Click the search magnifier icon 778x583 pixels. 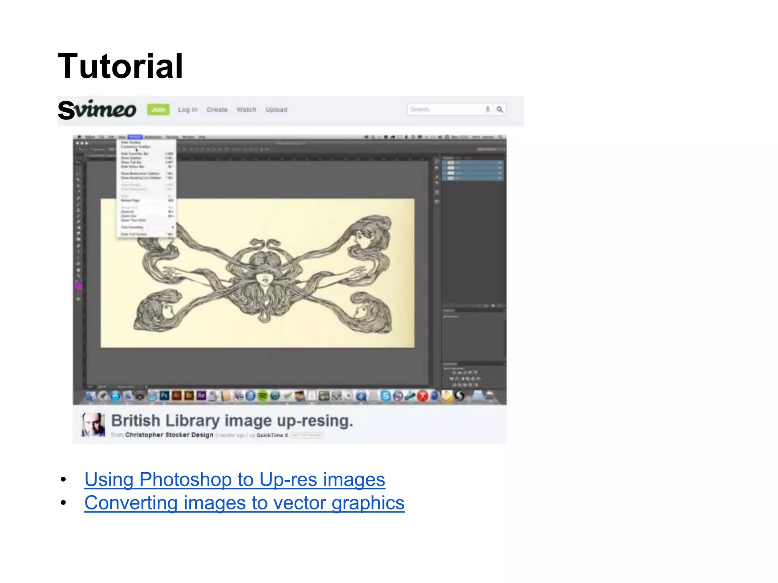[x=500, y=109]
